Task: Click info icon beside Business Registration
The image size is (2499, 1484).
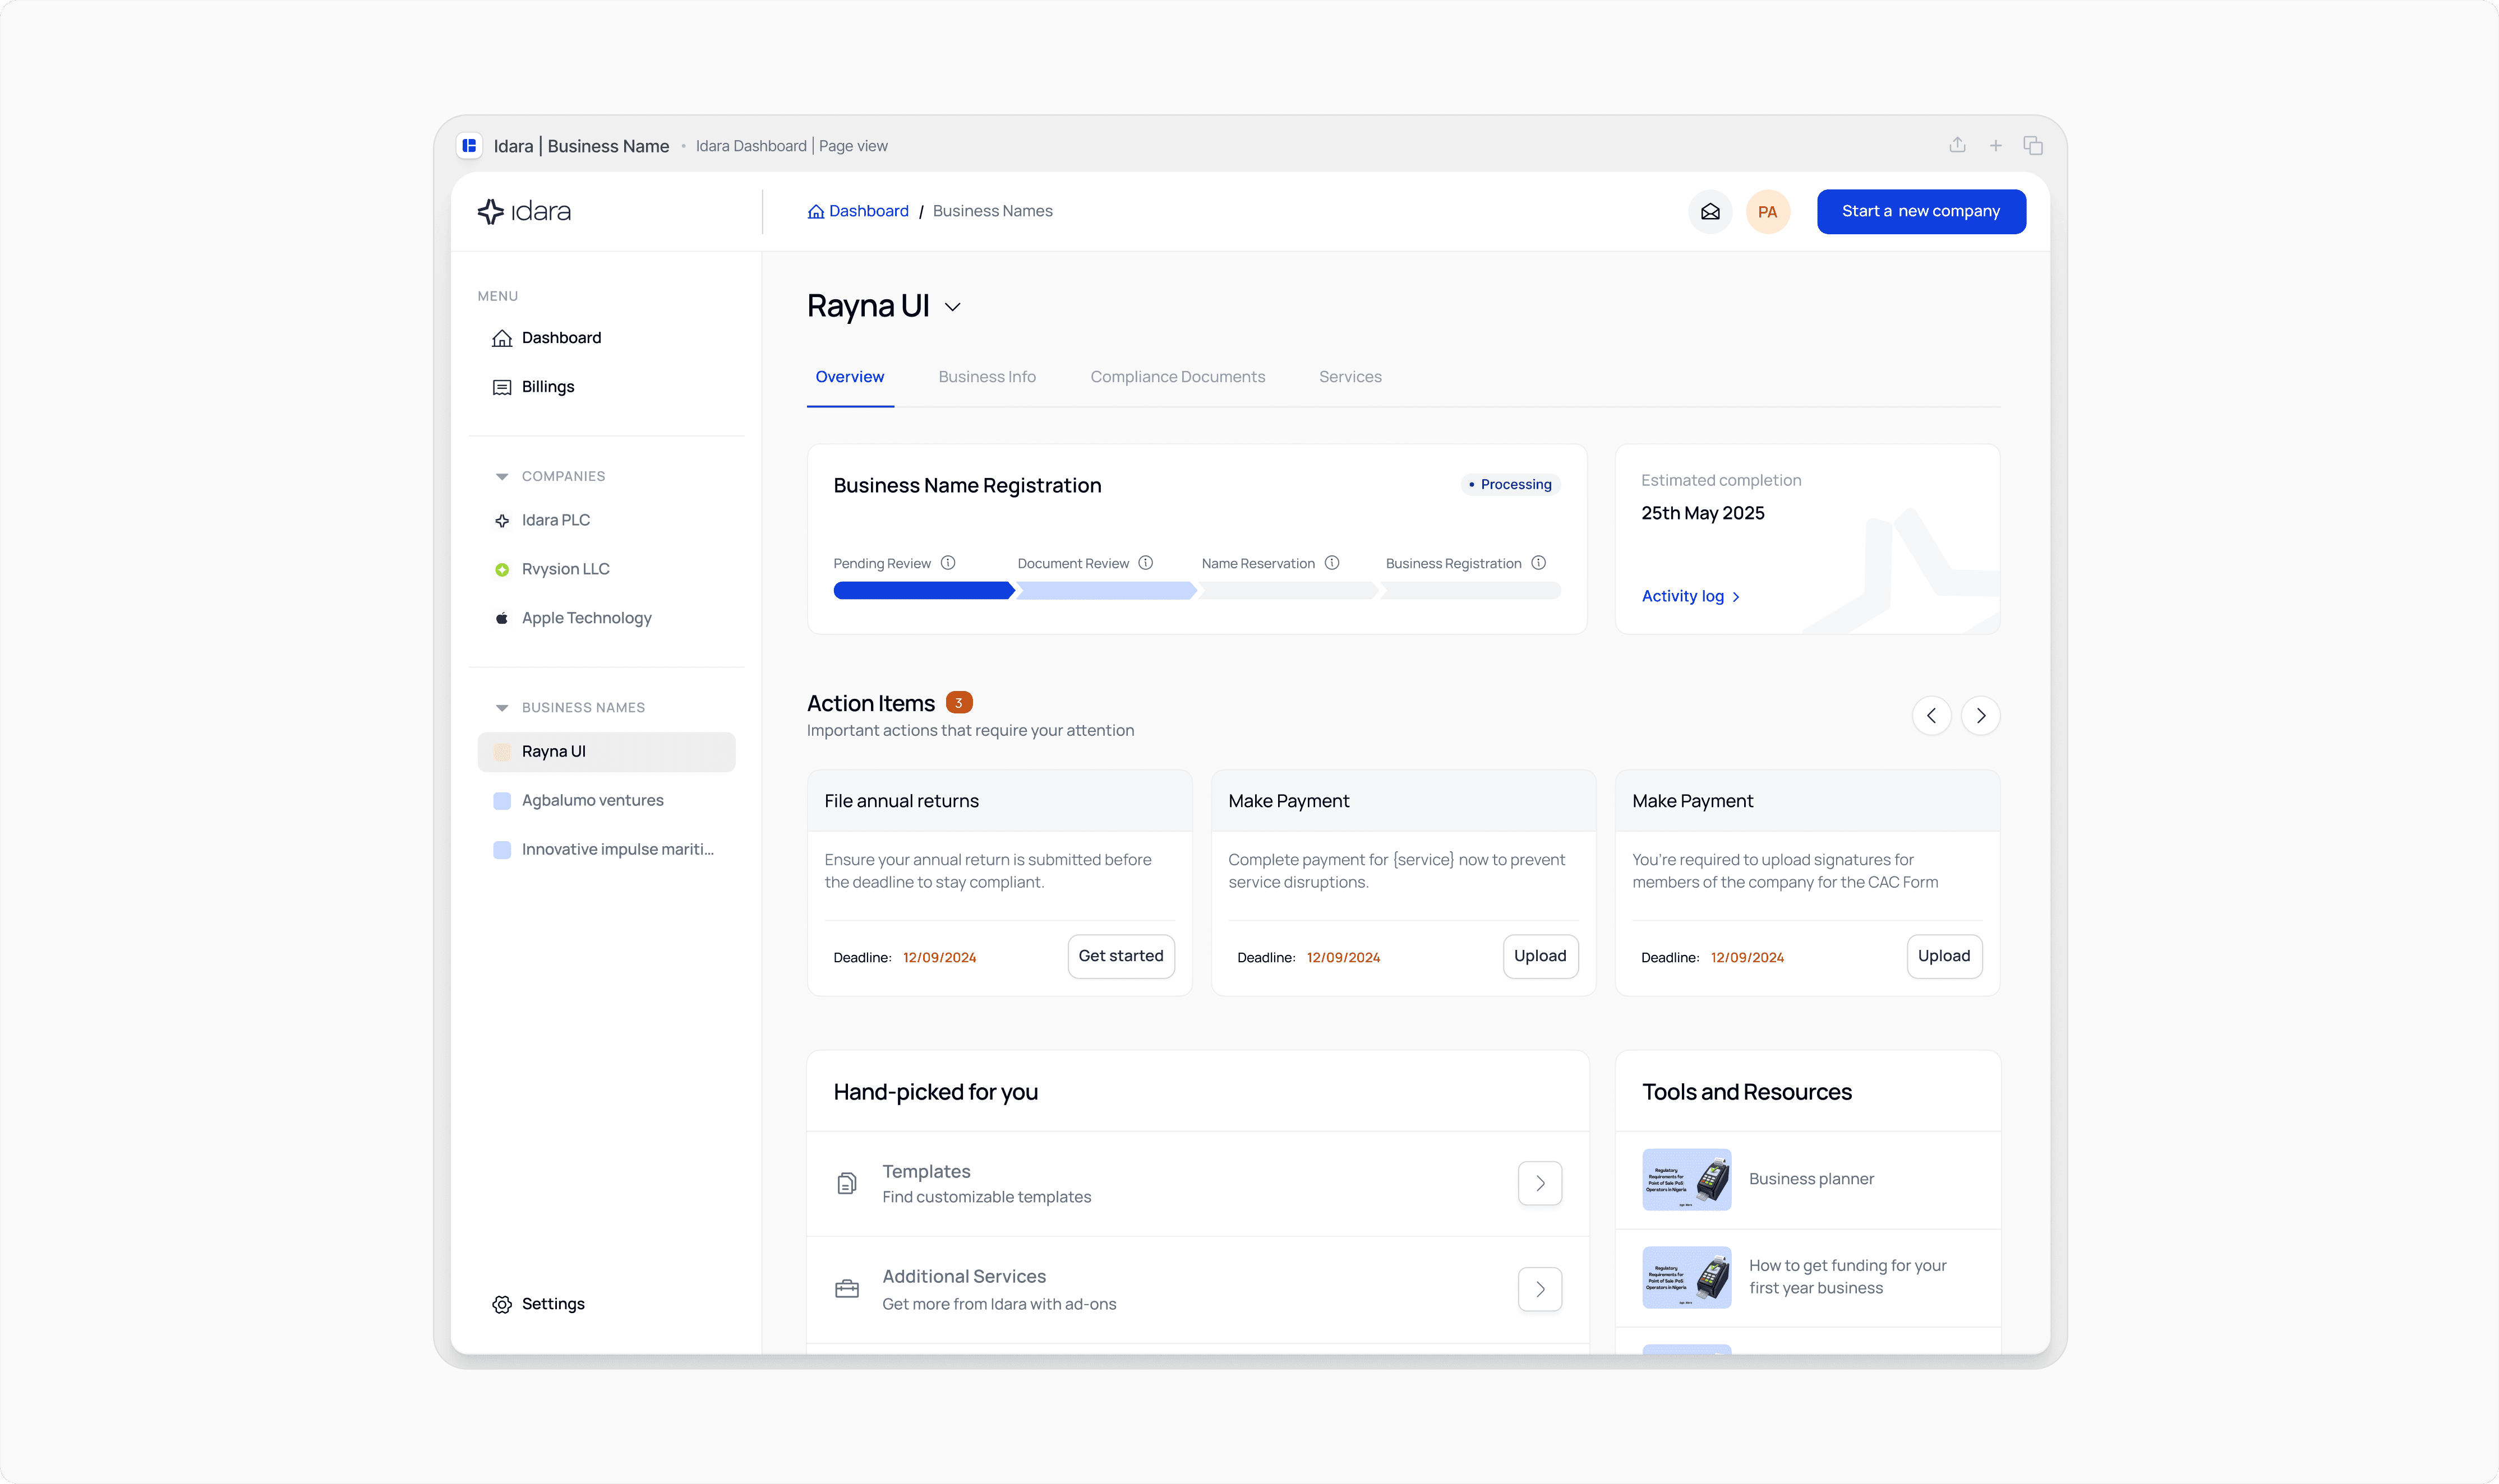Action: pos(1539,563)
